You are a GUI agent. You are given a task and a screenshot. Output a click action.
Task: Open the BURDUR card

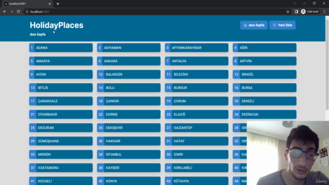click(196, 88)
